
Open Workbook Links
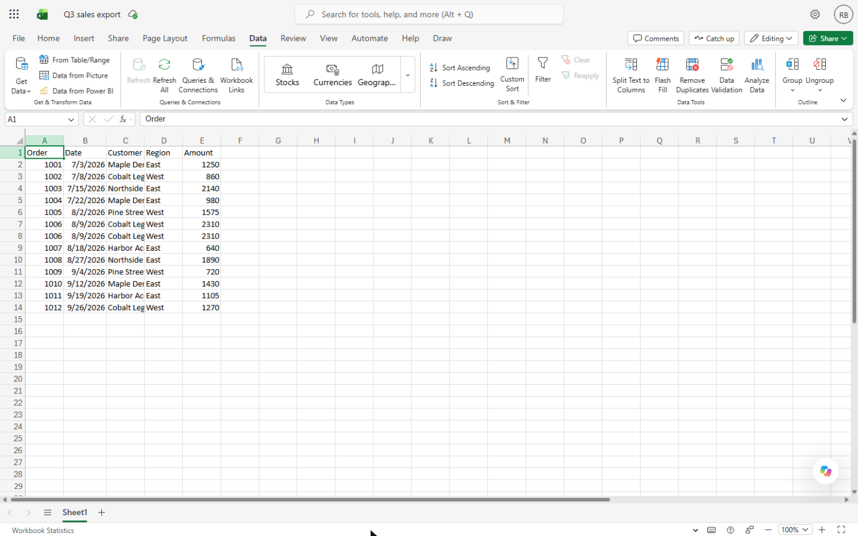click(237, 75)
